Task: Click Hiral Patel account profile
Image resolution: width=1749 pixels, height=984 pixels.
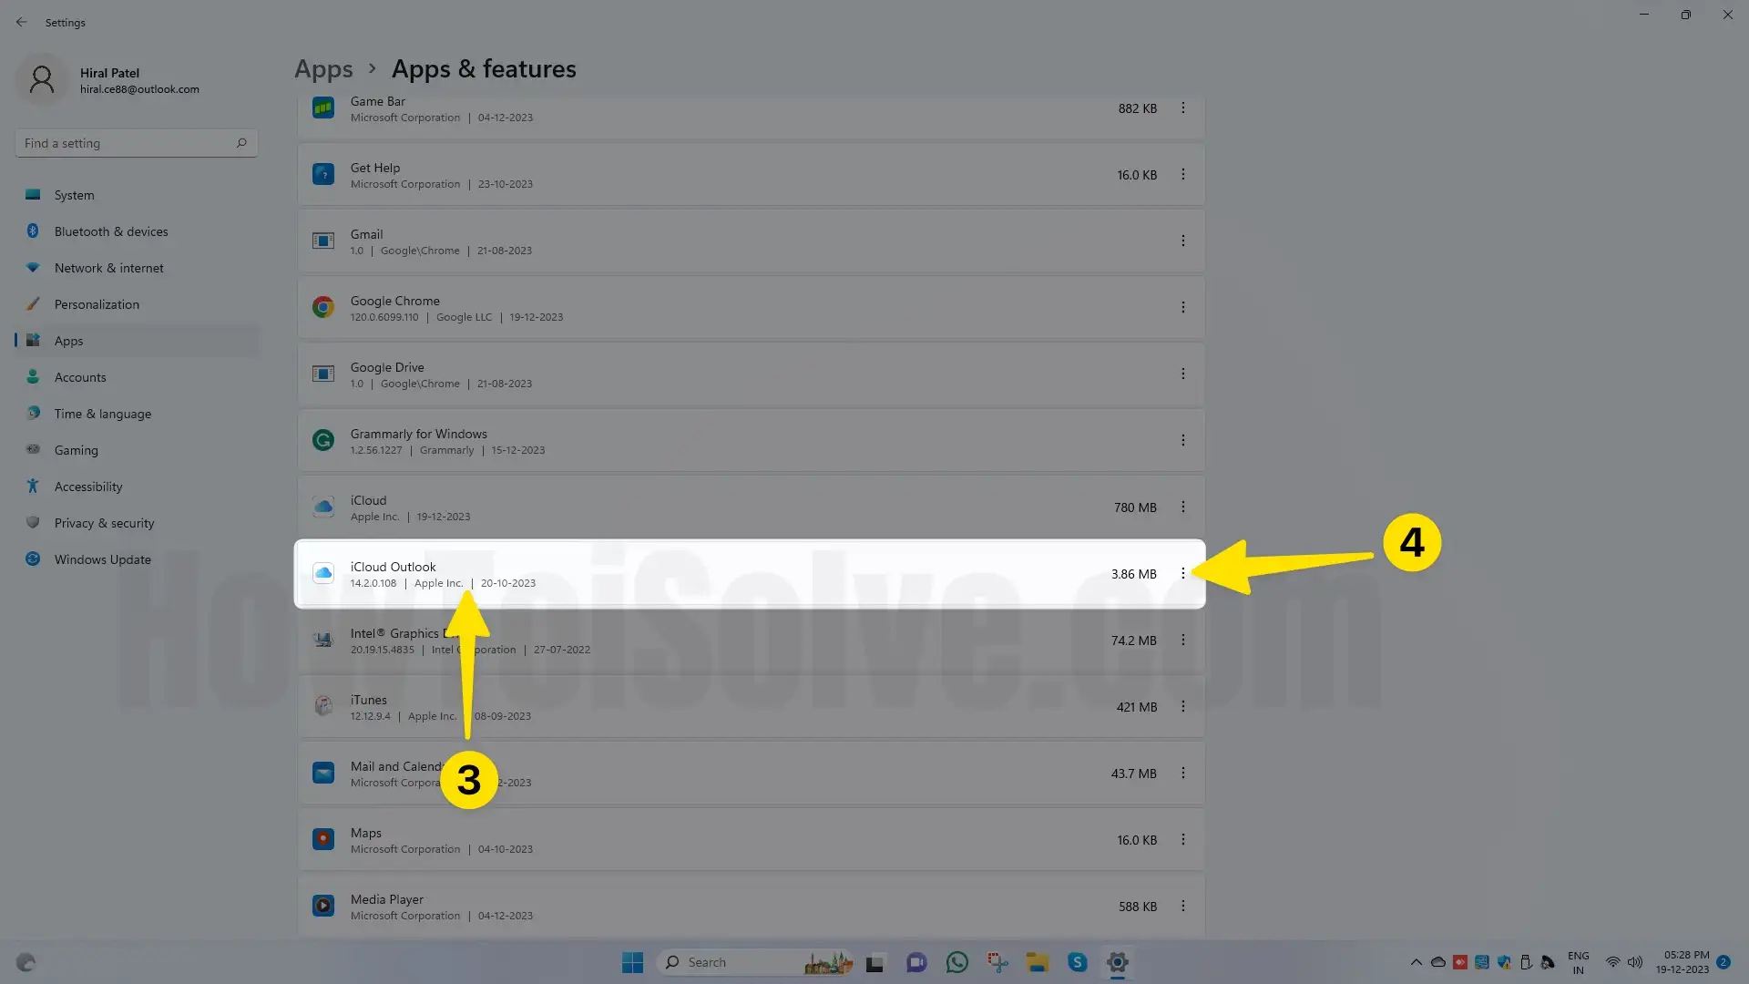Action: [x=107, y=80]
